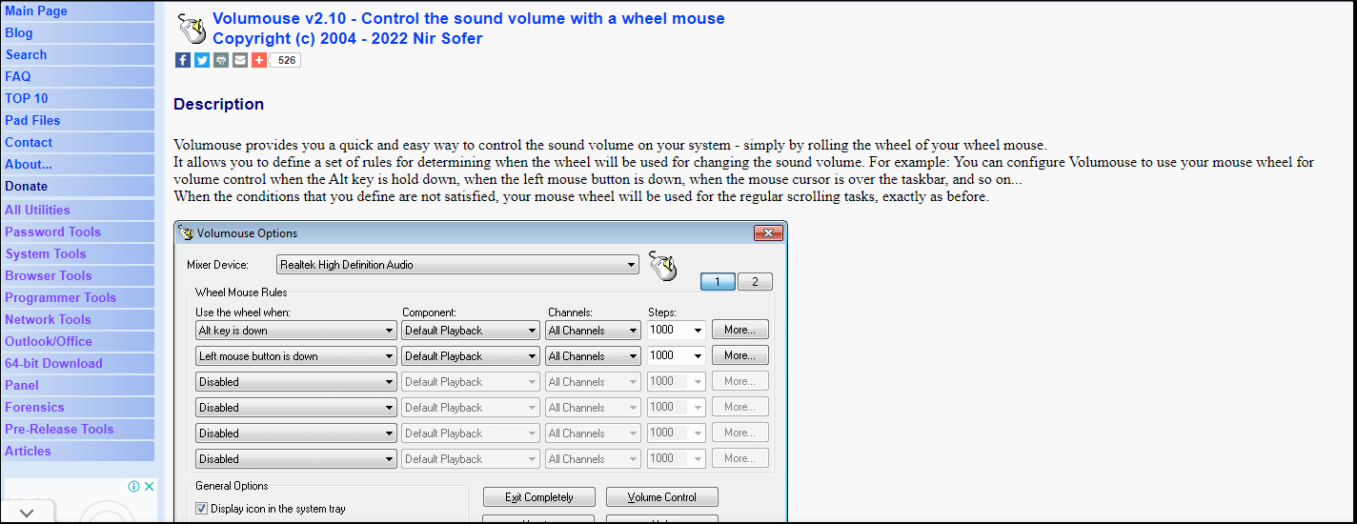Viewport: 1357px width, 524px height.
Task: Open the Search page from sidebar
Action: tap(26, 54)
